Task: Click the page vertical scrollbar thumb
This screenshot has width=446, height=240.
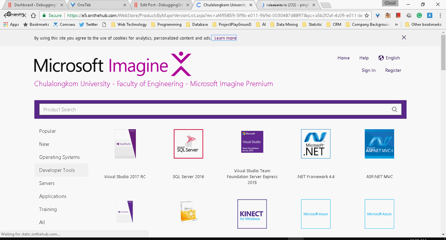Action: click(x=443, y=53)
